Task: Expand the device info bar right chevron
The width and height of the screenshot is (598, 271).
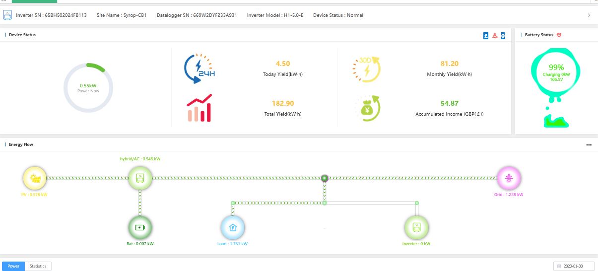Action: (589, 15)
